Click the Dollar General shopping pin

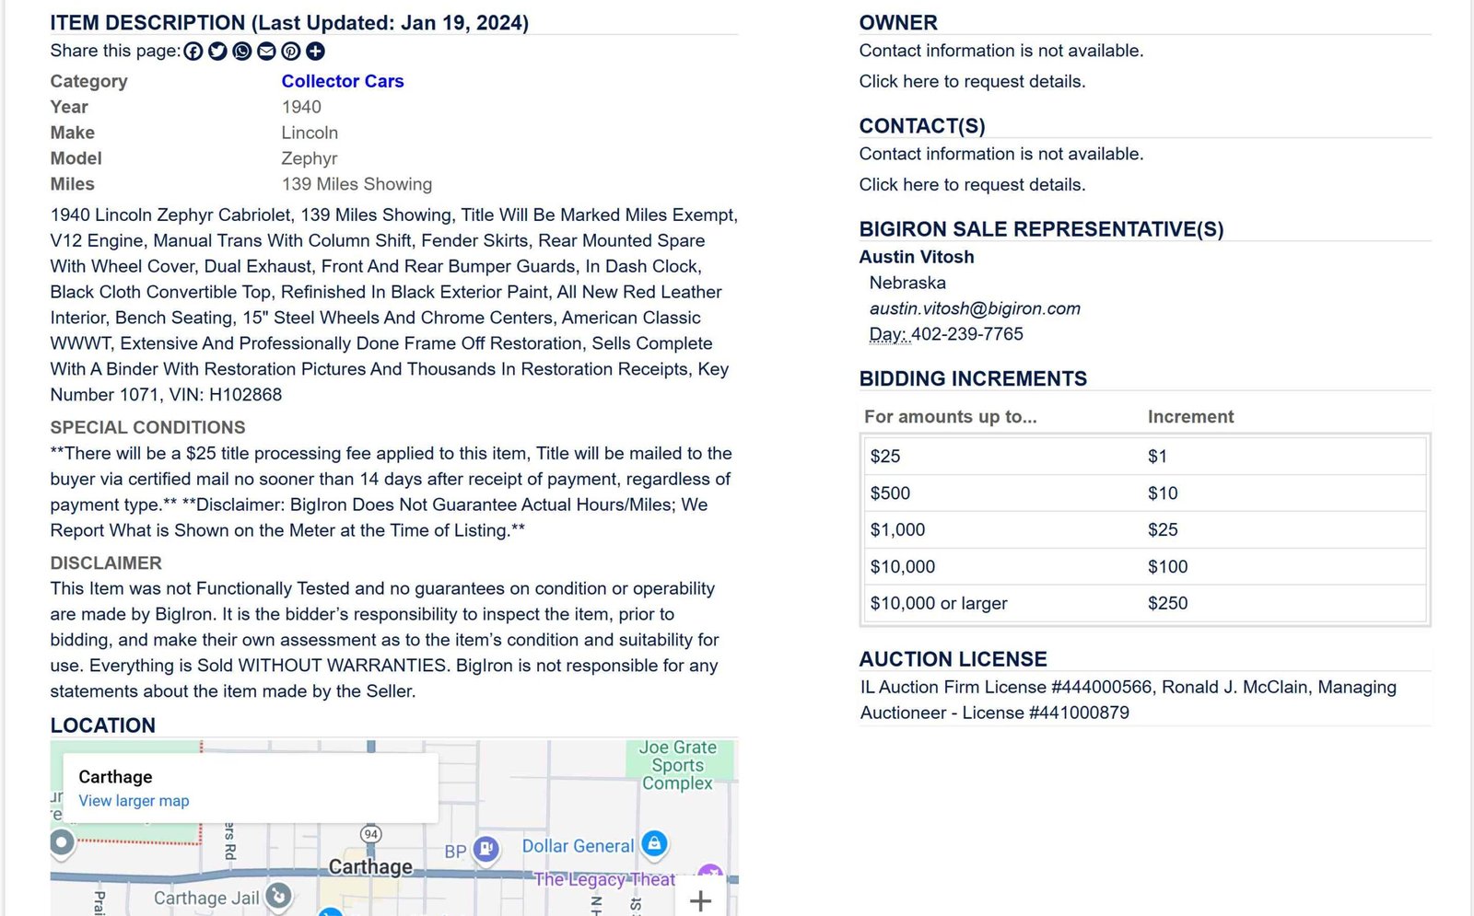pyautogui.click(x=654, y=843)
